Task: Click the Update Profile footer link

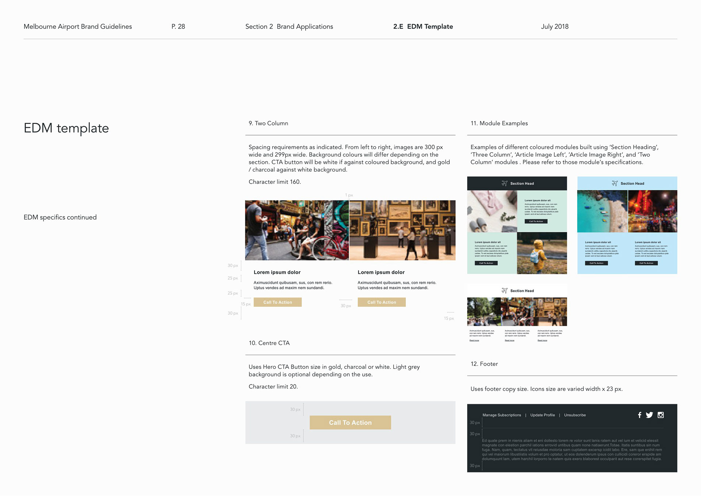Action: 542,415
